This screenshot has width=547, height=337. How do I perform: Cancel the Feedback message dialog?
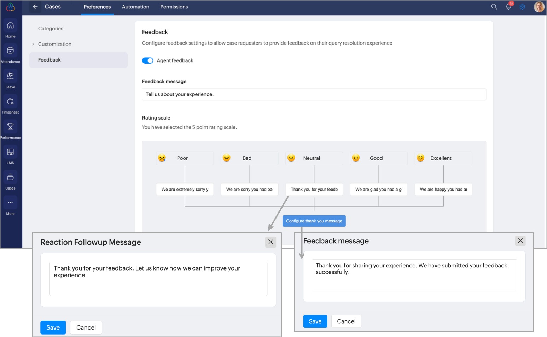[346, 321]
